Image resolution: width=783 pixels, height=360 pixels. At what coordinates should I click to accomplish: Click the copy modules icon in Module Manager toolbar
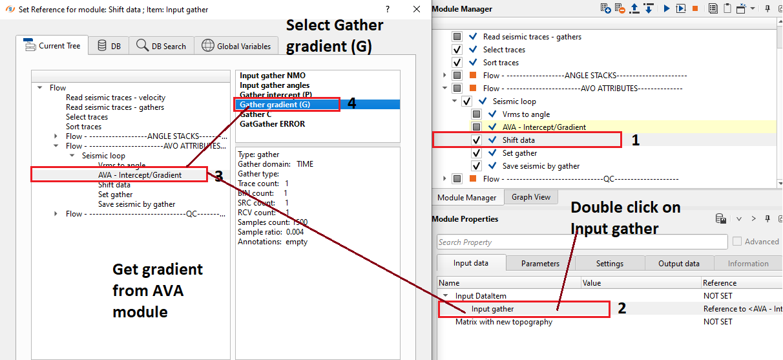(x=713, y=8)
